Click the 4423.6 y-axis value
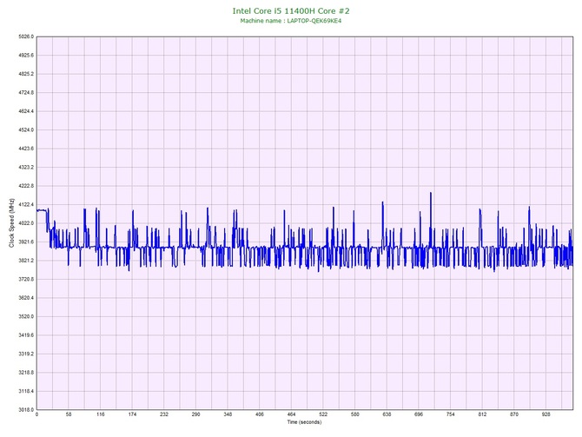582x437 pixels. [x=26, y=149]
